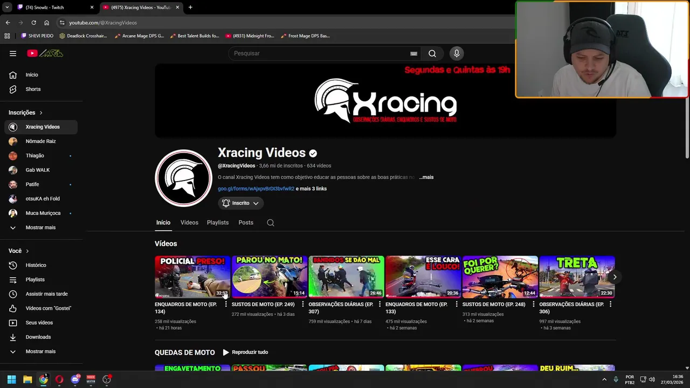690x388 pixels.
Task: Open Seus vídeos in sidebar
Action: point(41,323)
